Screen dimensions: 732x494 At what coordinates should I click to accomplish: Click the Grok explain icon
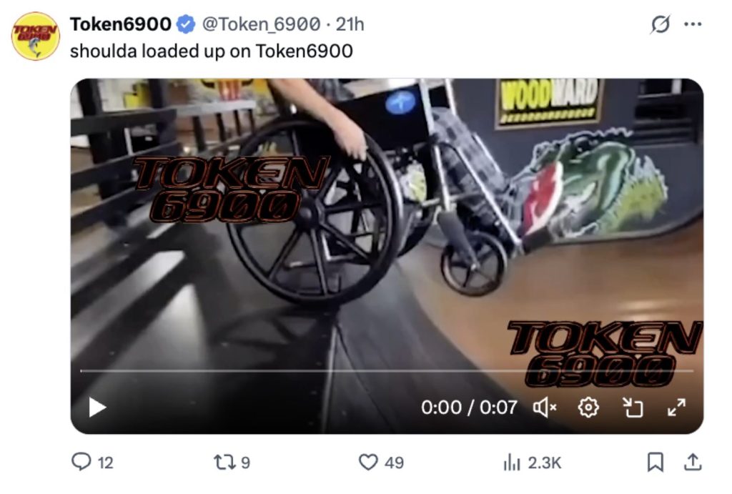point(661,24)
